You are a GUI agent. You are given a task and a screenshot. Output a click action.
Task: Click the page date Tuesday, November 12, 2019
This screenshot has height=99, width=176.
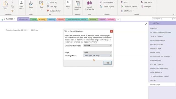[17, 30]
